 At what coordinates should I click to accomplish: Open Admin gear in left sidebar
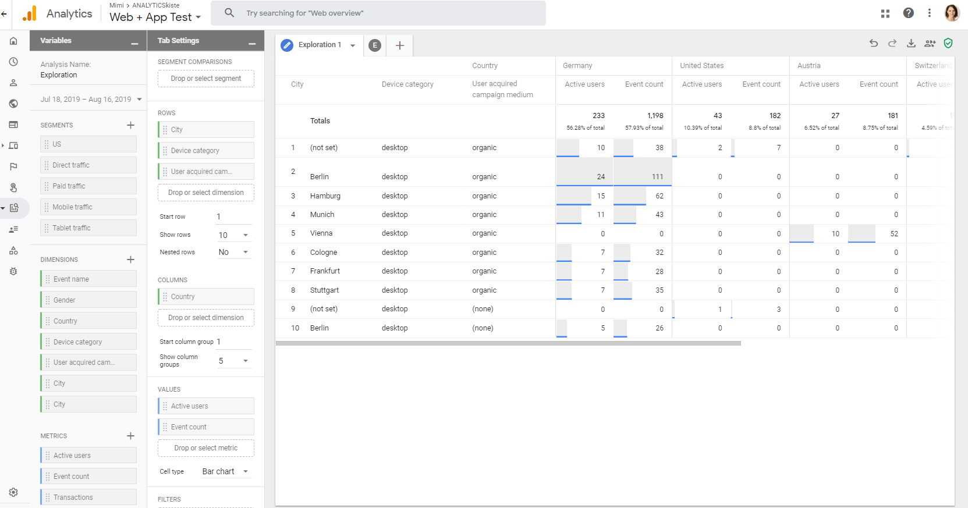(13, 492)
